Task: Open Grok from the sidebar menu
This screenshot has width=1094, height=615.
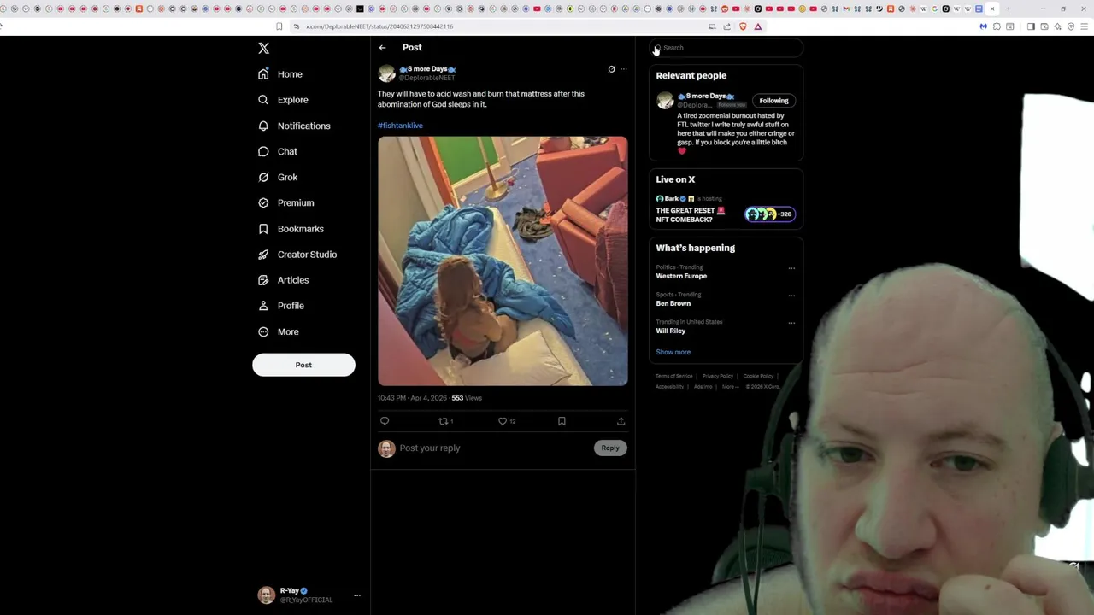Action: pyautogui.click(x=278, y=177)
